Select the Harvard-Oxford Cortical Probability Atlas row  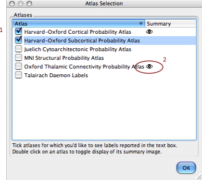104,32
